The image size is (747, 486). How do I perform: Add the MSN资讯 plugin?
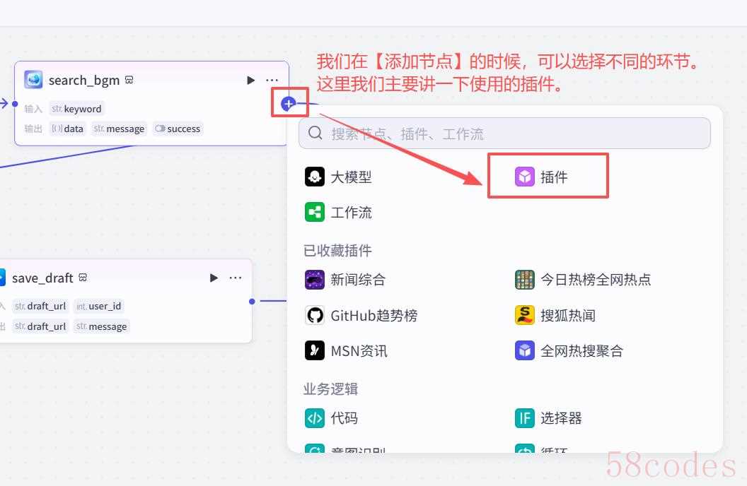click(346, 350)
